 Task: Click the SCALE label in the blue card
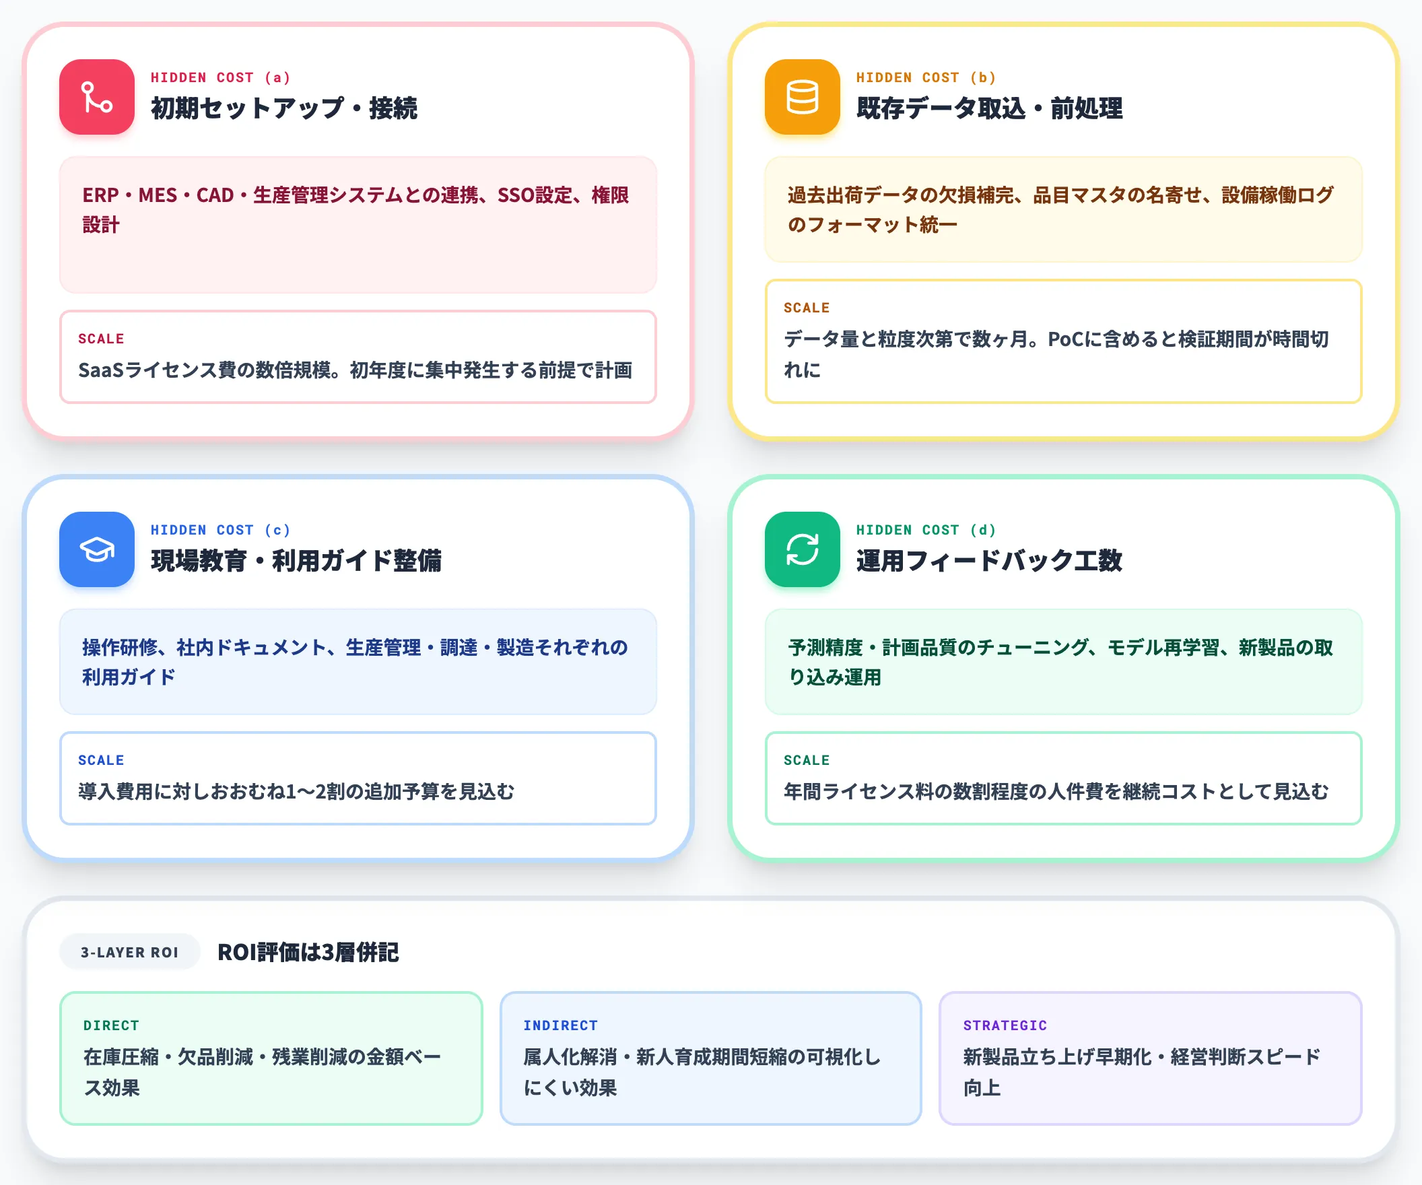(101, 759)
